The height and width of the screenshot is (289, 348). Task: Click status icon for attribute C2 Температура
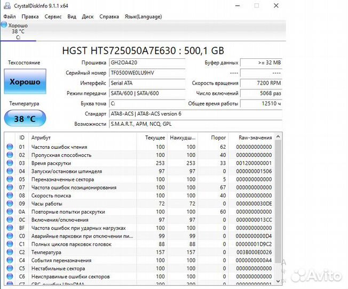click(10, 252)
